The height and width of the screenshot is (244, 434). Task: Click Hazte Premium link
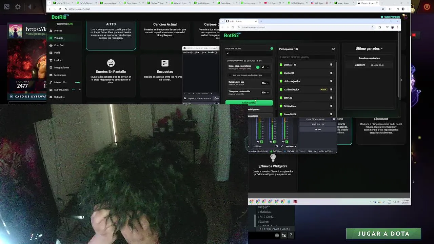(x=390, y=17)
